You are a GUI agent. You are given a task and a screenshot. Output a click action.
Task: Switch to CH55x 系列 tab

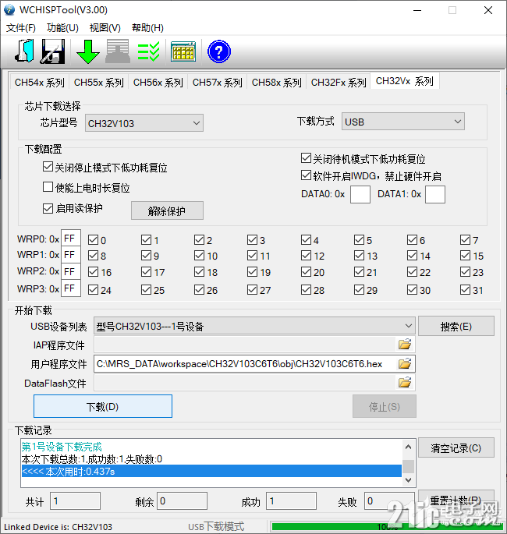coord(99,82)
